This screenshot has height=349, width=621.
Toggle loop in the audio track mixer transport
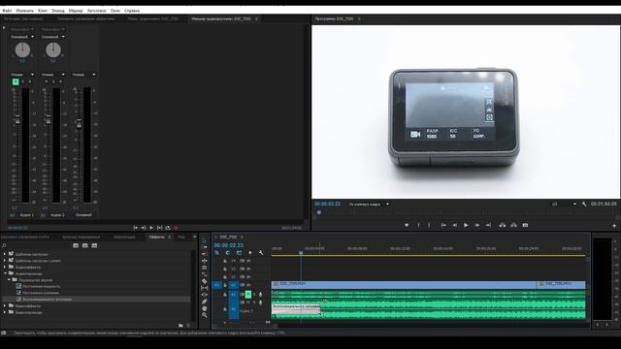pyautogui.click(x=168, y=228)
